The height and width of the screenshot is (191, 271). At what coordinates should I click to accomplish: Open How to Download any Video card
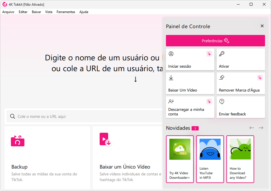tap(240, 159)
